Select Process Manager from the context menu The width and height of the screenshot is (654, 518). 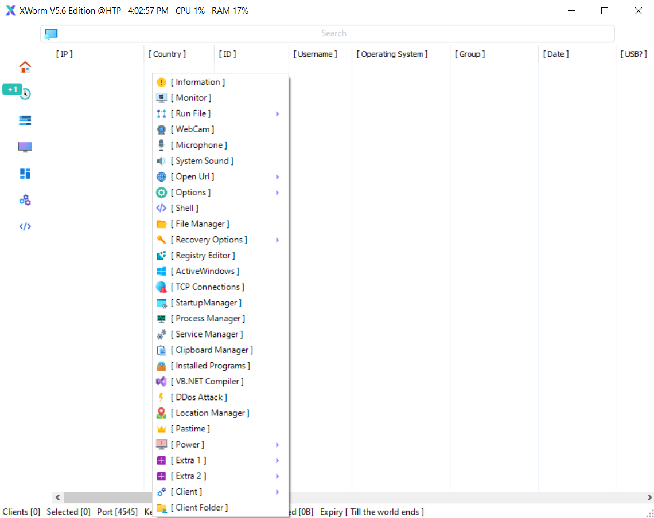(210, 319)
